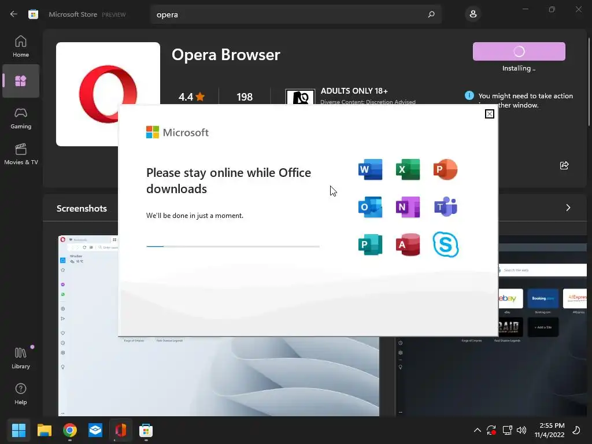Click the search box containing opera
592x444 pixels.
click(295, 14)
